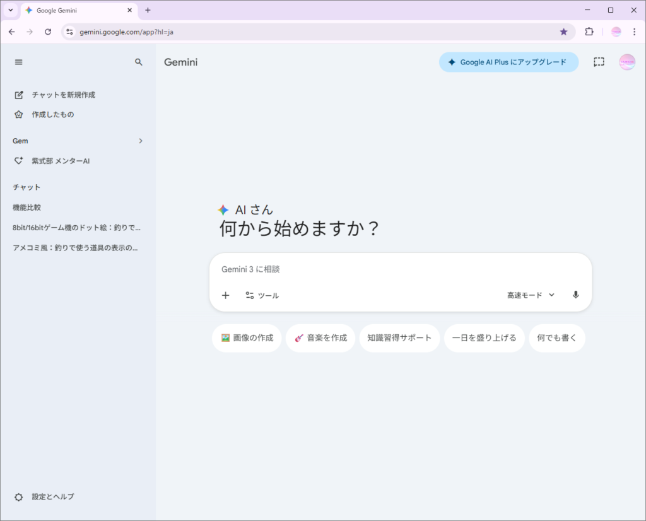Open the Google account profile avatar
Screen dimensions: 646x521
(627, 62)
